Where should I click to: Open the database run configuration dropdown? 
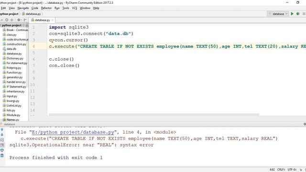278,14
